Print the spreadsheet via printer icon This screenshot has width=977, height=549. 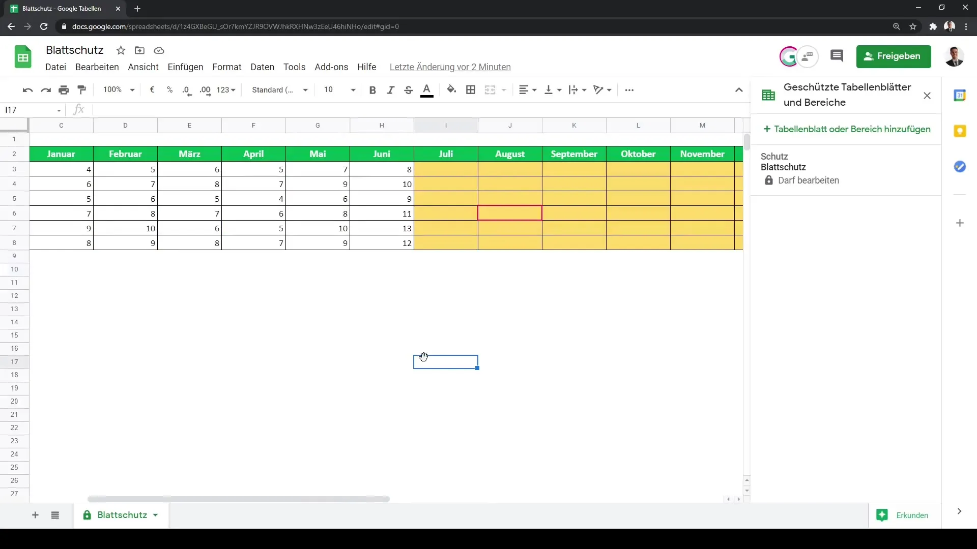(64, 90)
